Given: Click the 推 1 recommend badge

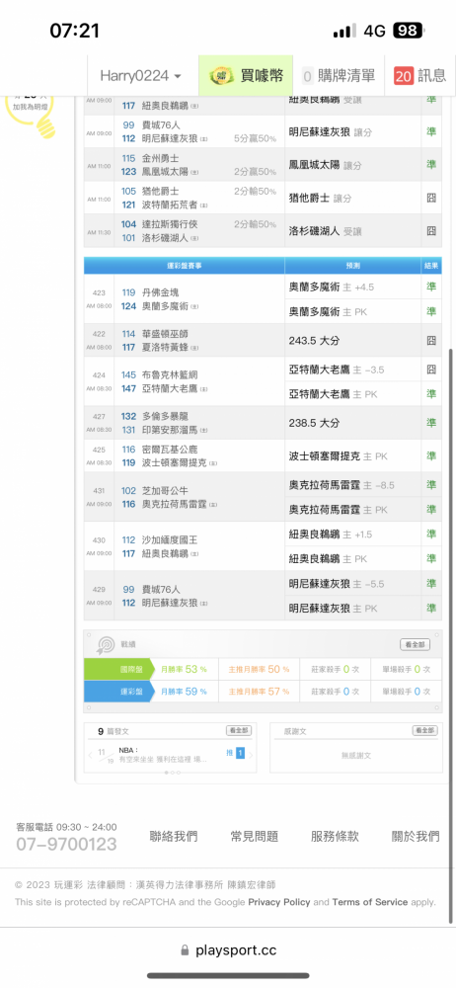Looking at the screenshot, I should click(235, 753).
